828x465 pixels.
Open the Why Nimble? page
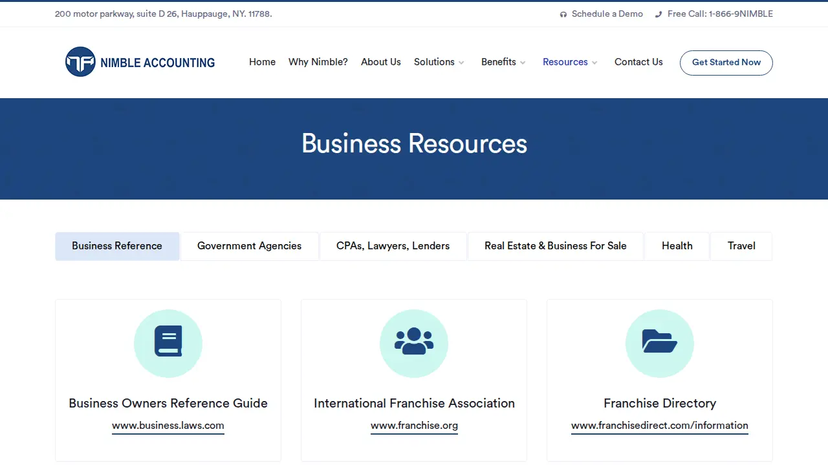(x=318, y=62)
